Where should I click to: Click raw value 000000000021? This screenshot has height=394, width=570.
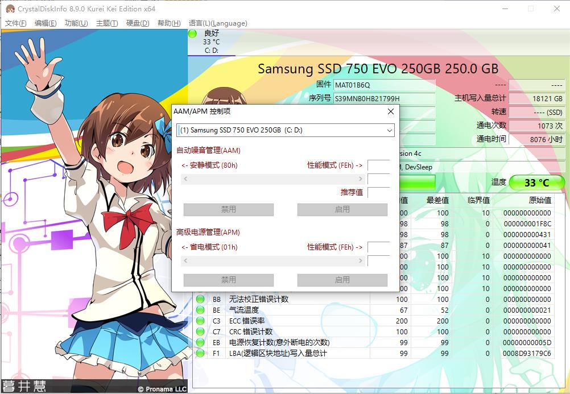coord(527,310)
